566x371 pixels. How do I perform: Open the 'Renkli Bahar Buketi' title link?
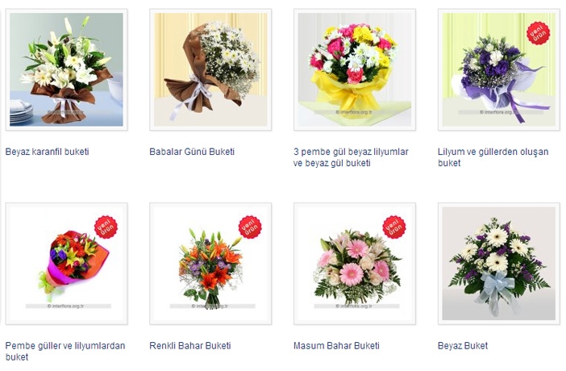190,346
